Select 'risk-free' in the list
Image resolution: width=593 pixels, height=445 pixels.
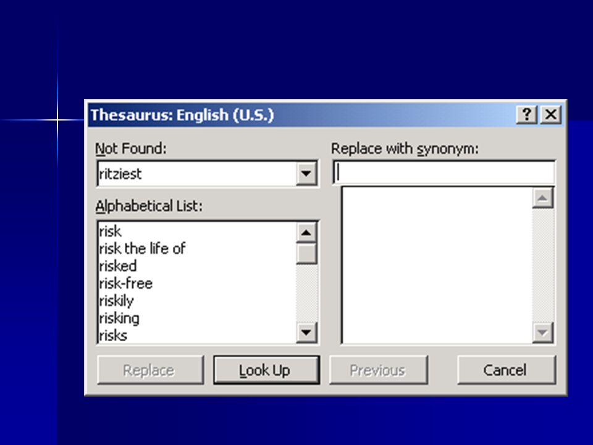(197, 284)
